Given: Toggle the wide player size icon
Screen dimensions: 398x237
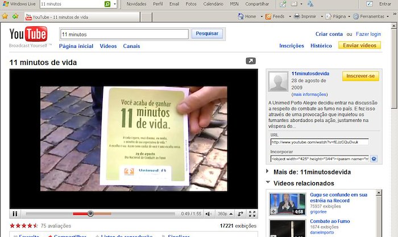Looking at the screenshot, I should tap(241, 214).
